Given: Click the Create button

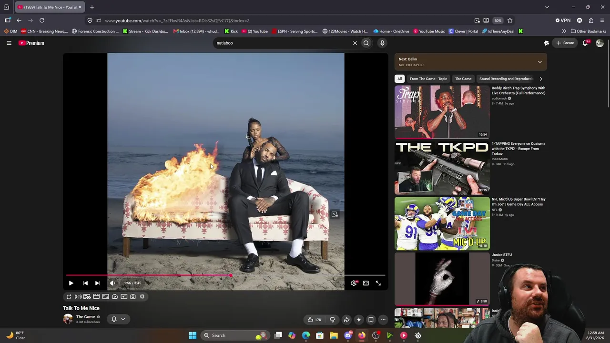Looking at the screenshot, I should tap(565, 43).
